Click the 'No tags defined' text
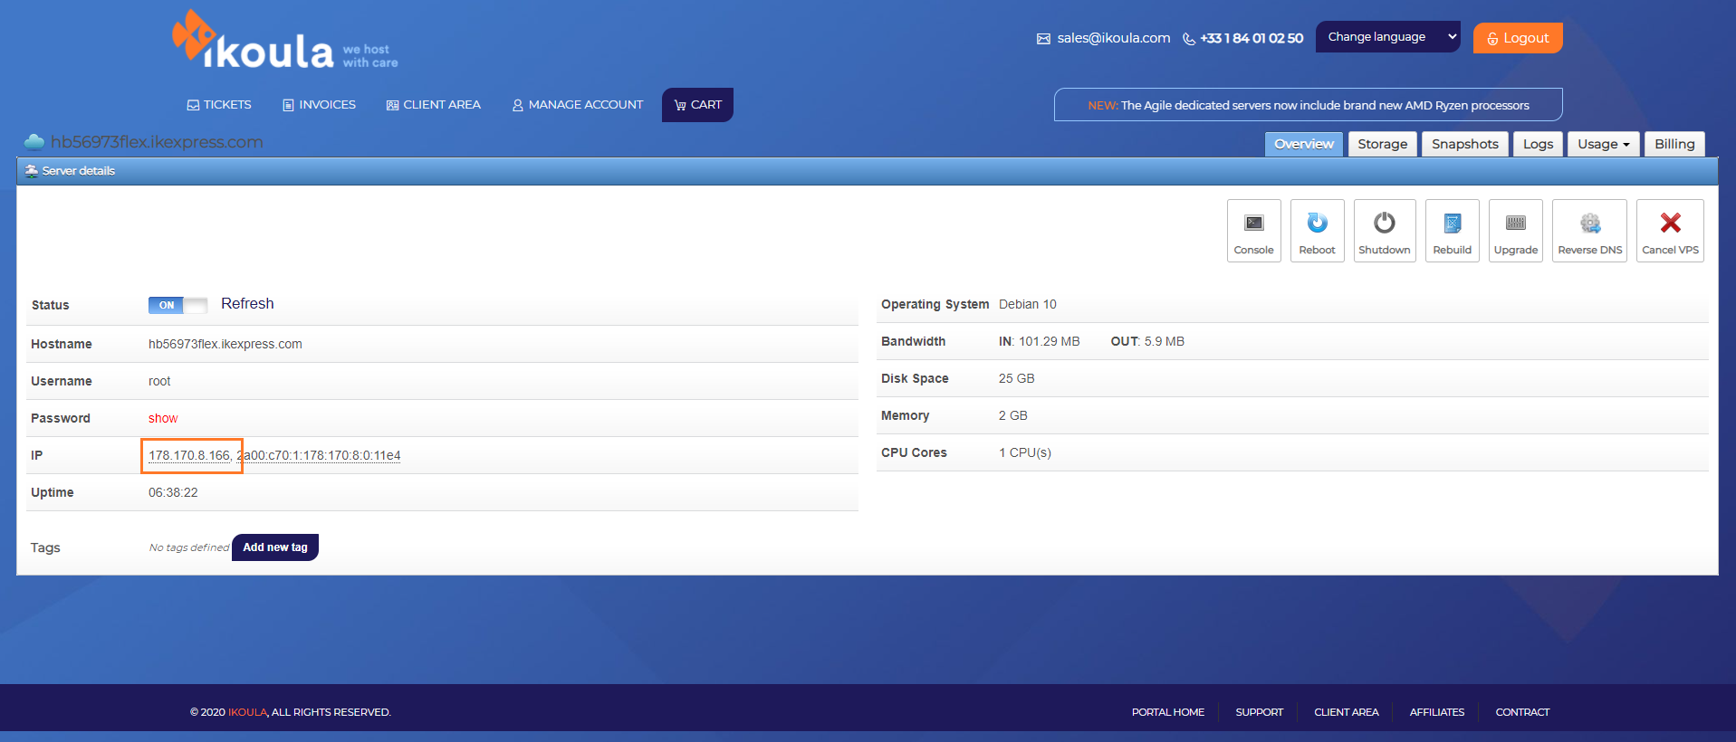The height and width of the screenshot is (742, 1736). click(x=189, y=547)
